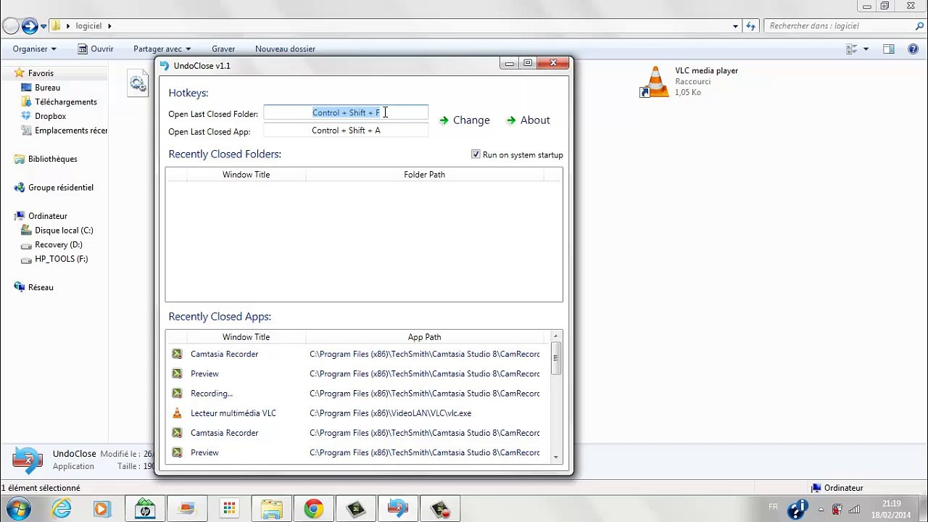Launch Google Chrome from the taskbar
This screenshot has width=928, height=522.
[313, 509]
